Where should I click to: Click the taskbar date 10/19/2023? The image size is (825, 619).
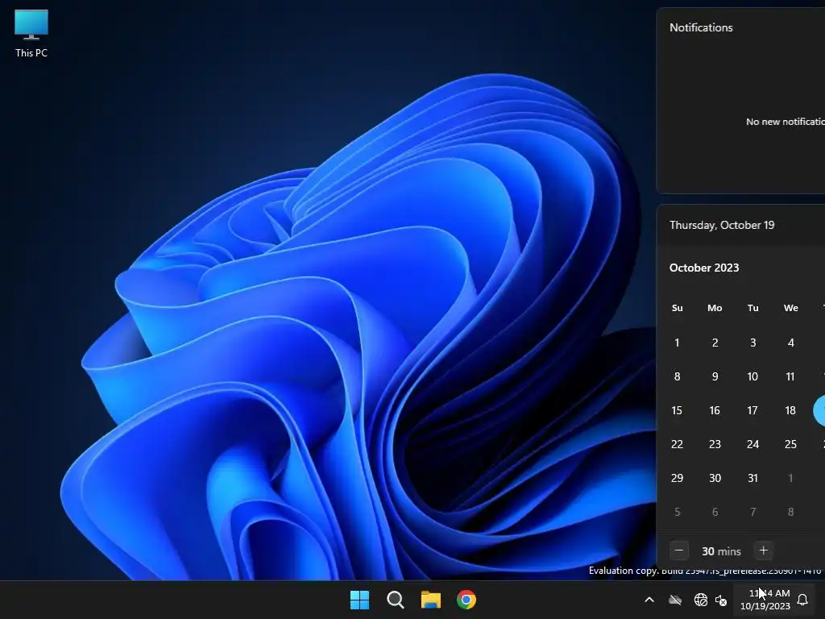click(765, 606)
